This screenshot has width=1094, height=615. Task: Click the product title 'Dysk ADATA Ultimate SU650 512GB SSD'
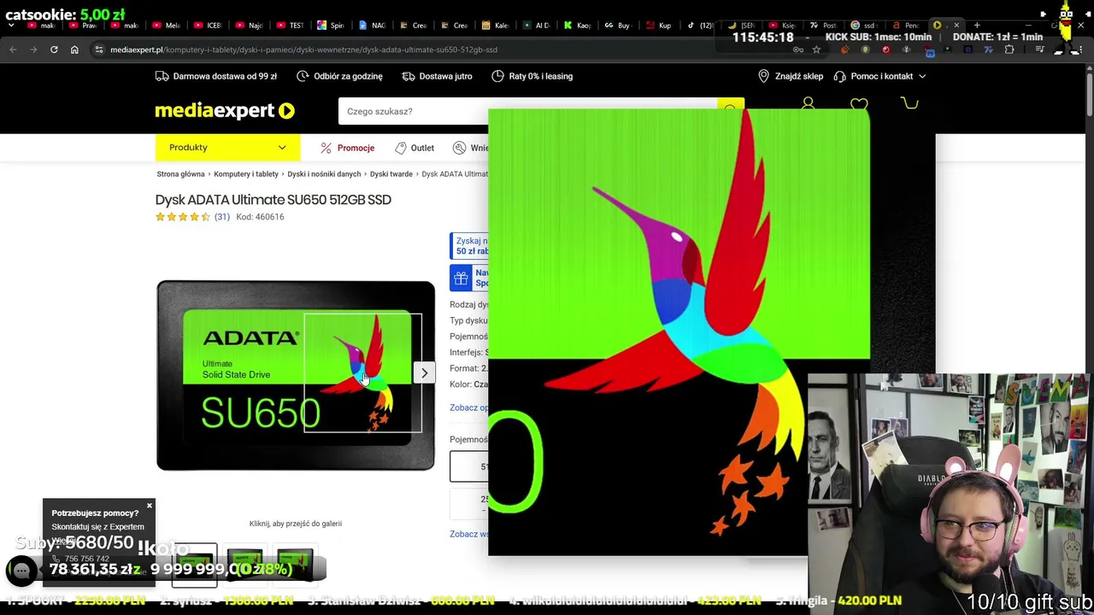(273, 200)
